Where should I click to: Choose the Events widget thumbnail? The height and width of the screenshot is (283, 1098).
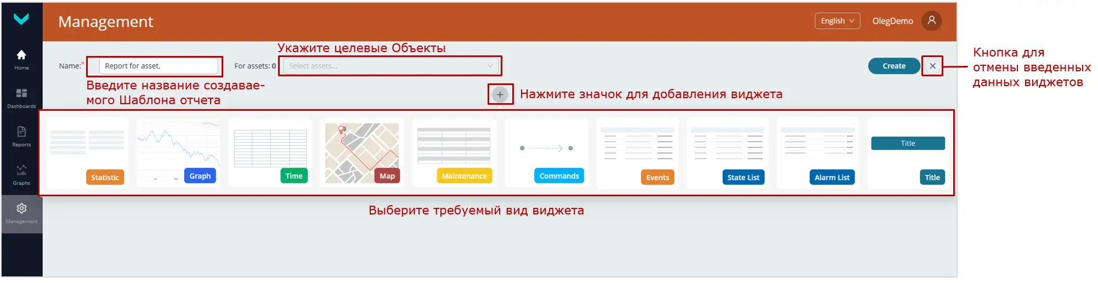tap(637, 153)
